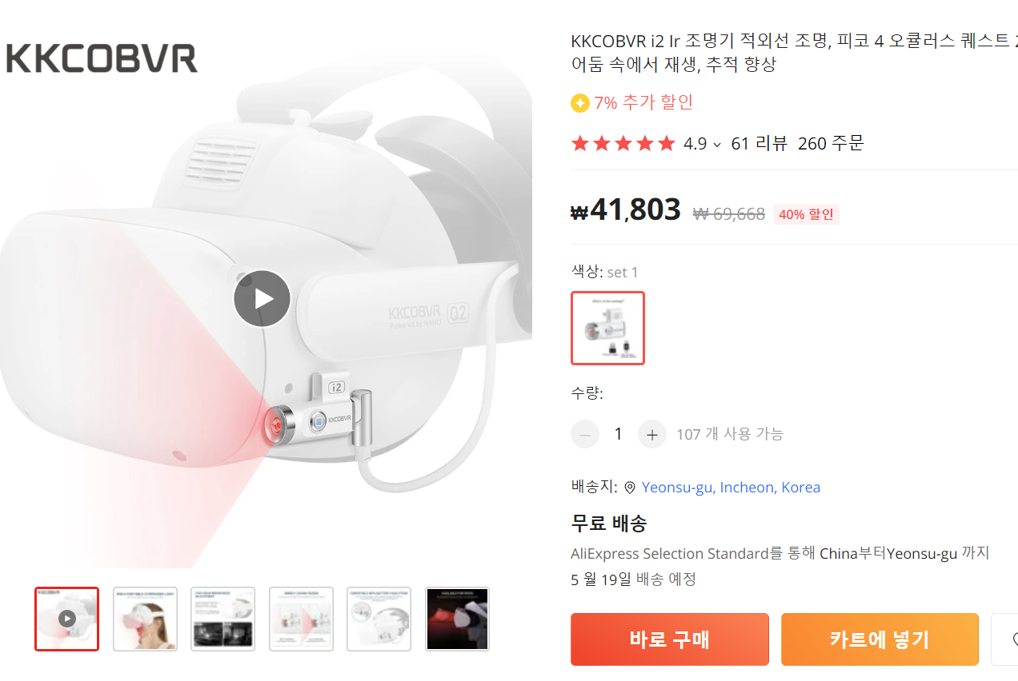Select the fourth product thumbnail
1018x681 pixels.
pos(301,619)
